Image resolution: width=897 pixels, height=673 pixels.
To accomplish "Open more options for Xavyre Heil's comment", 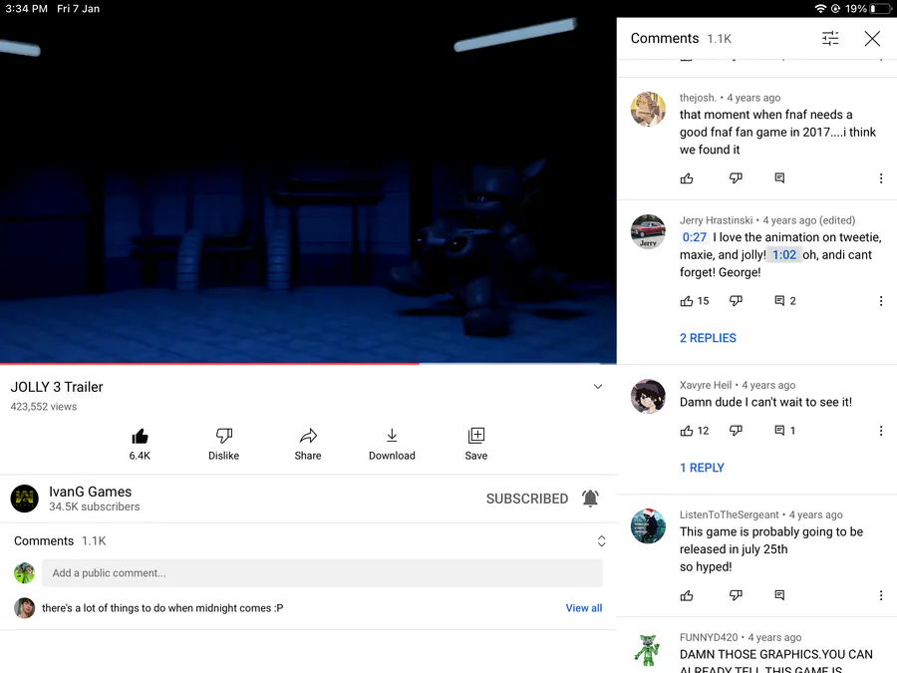I will click(x=880, y=431).
